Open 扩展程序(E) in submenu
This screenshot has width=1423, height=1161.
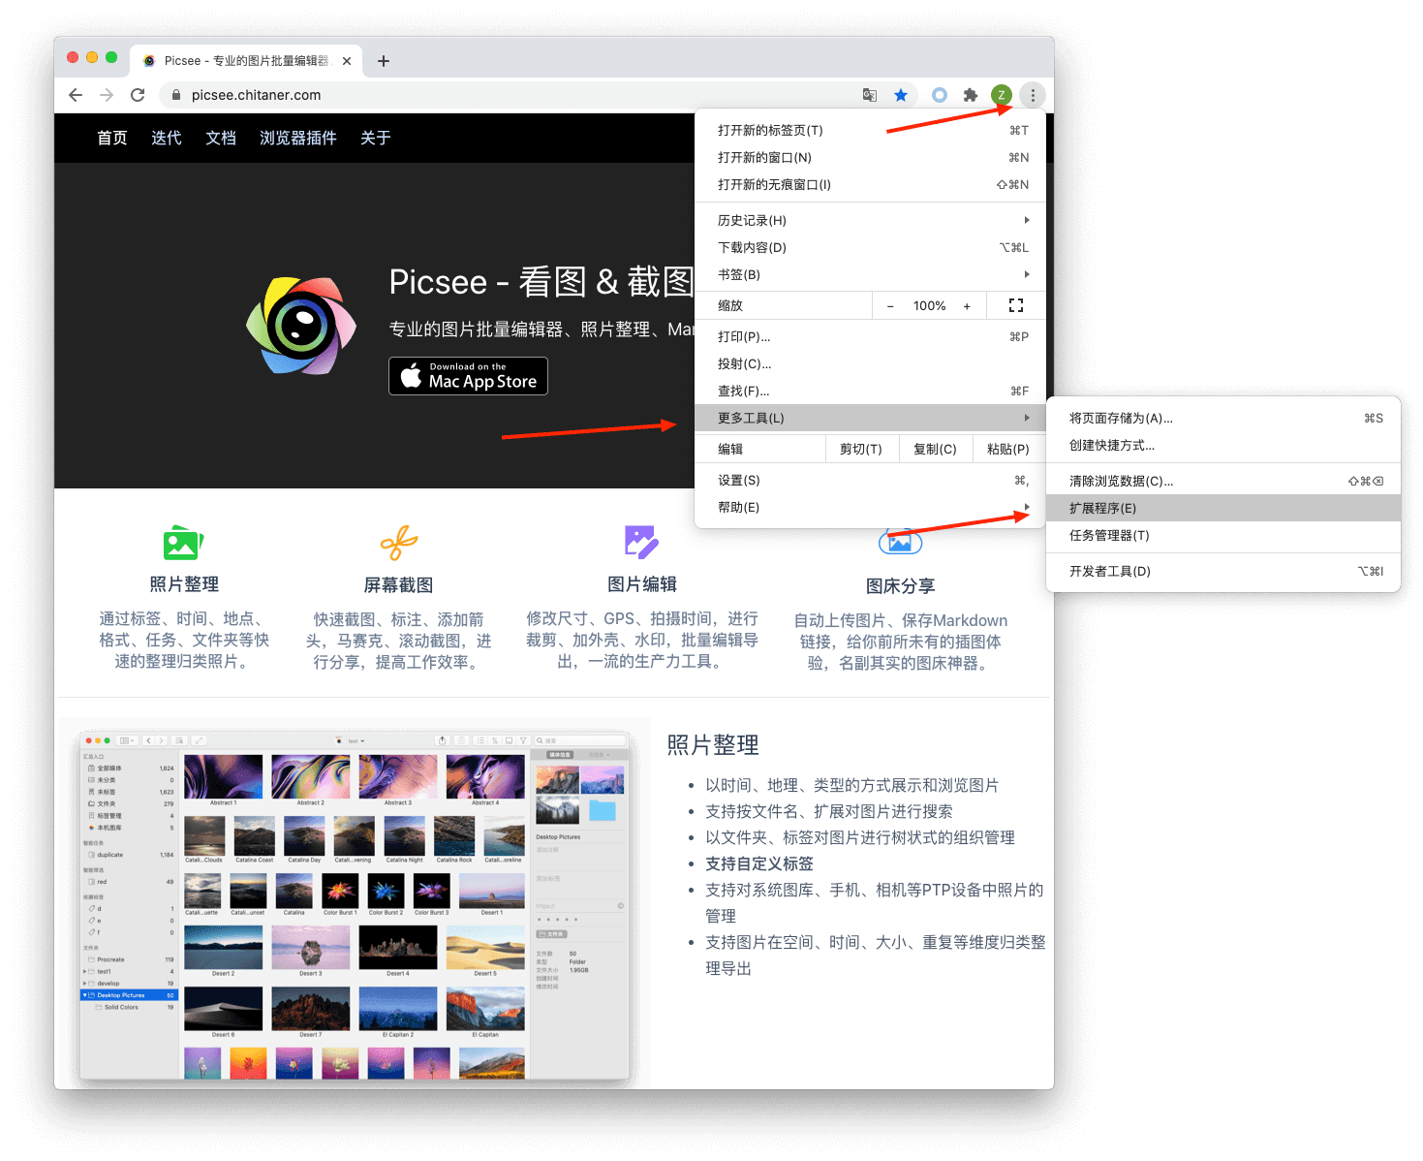click(1223, 508)
